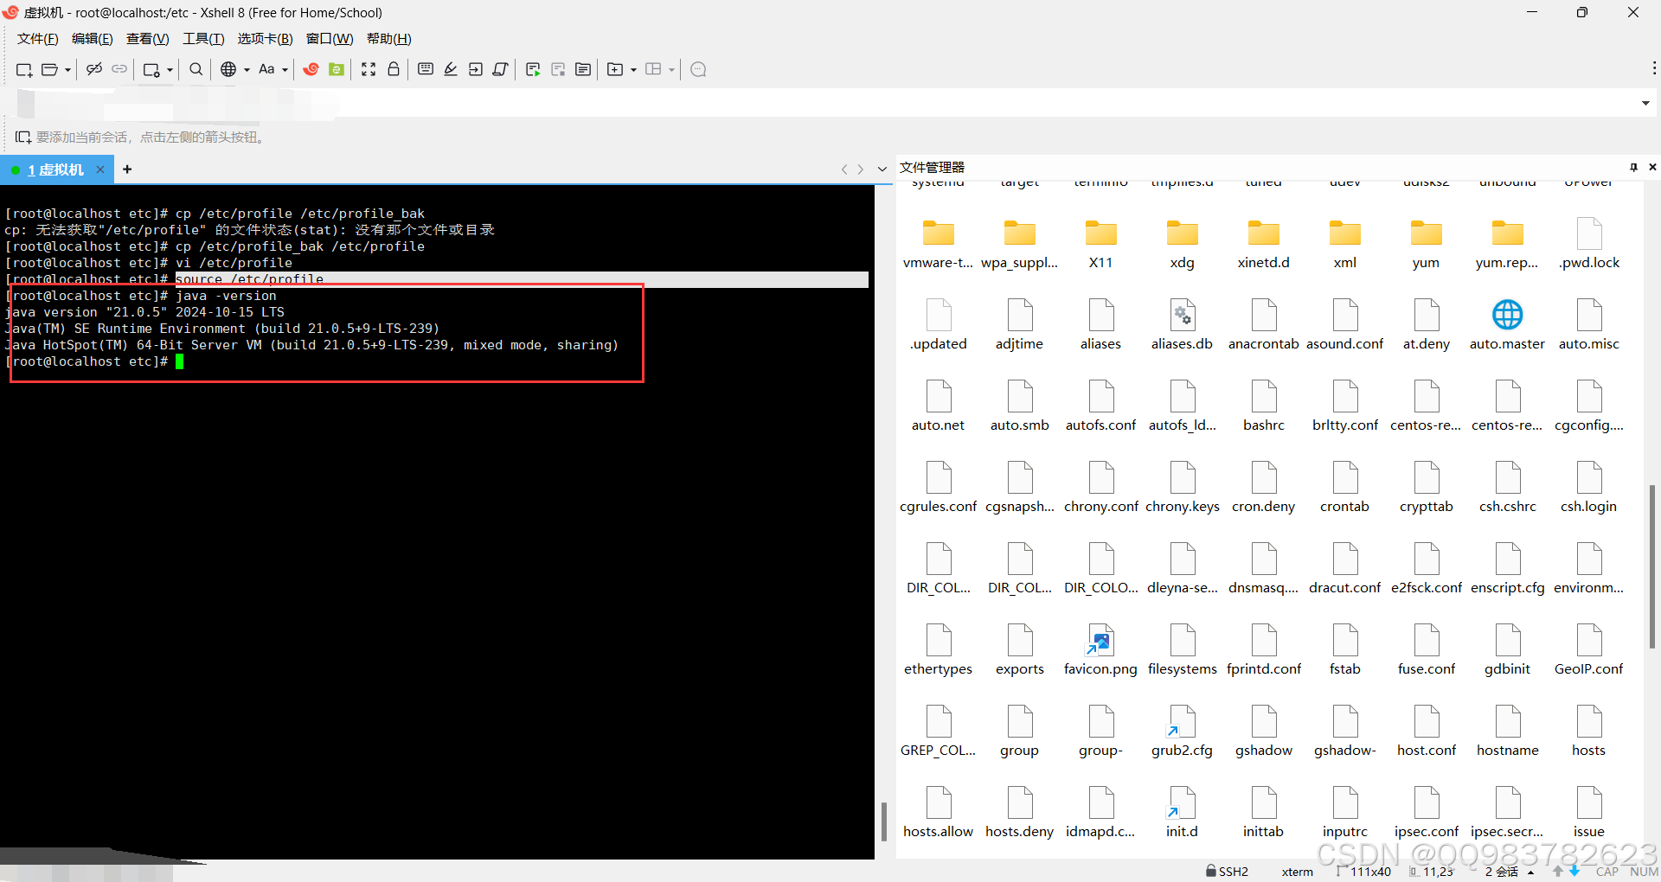Toggle full screen mode icon

(369, 69)
